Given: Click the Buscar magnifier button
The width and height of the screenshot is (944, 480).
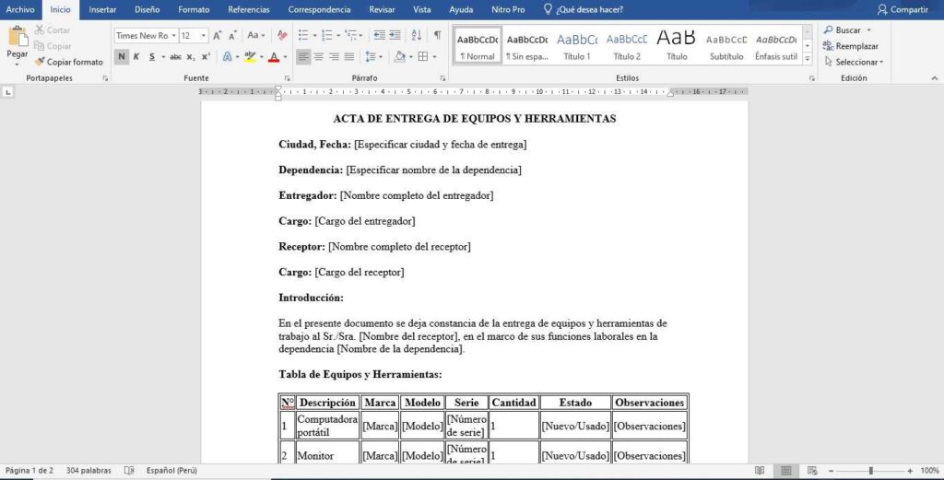Looking at the screenshot, I should [x=843, y=30].
